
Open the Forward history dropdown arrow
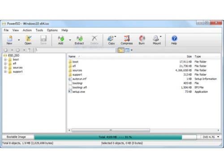click(24, 50)
